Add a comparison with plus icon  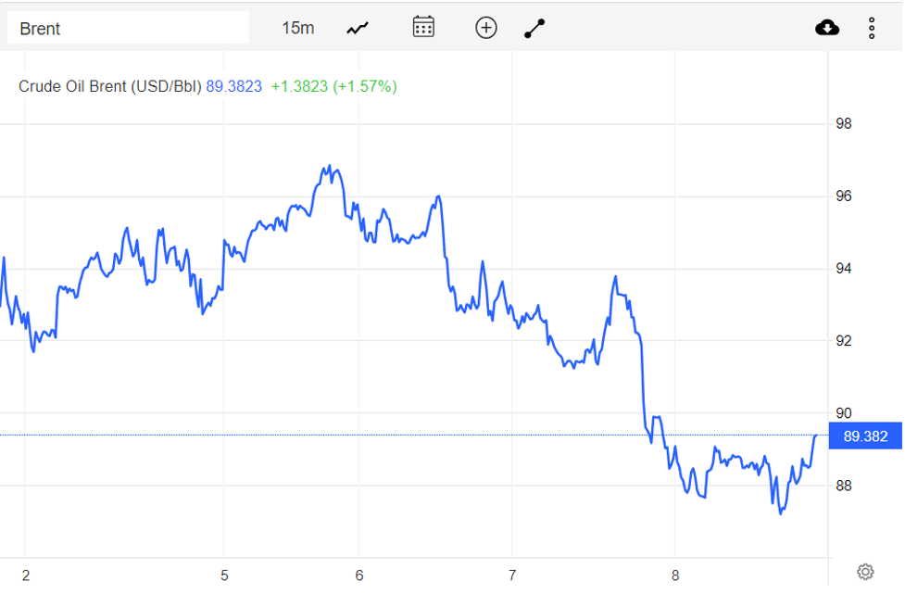pos(486,28)
